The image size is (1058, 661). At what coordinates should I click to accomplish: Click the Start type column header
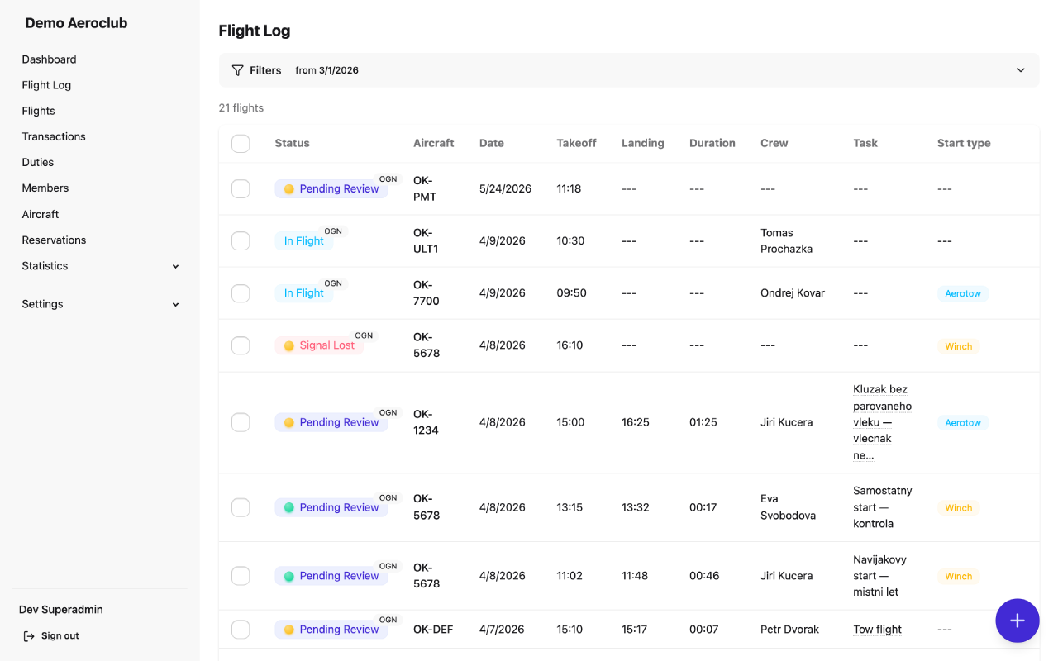[964, 144]
